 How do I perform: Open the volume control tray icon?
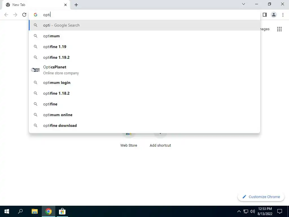[253, 211]
